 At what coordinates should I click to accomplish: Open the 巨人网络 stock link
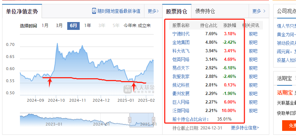coord(181,102)
